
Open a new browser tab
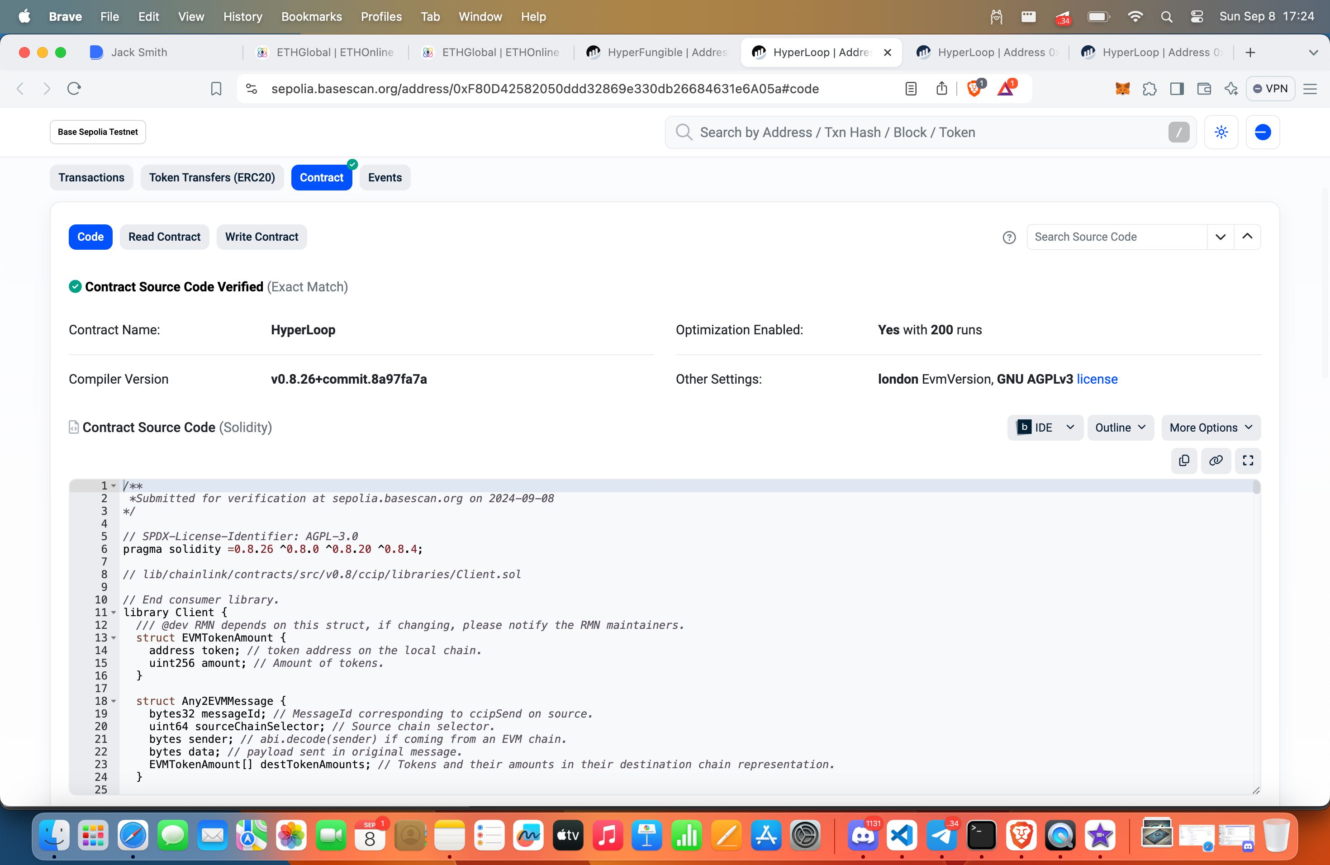coord(1251,52)
